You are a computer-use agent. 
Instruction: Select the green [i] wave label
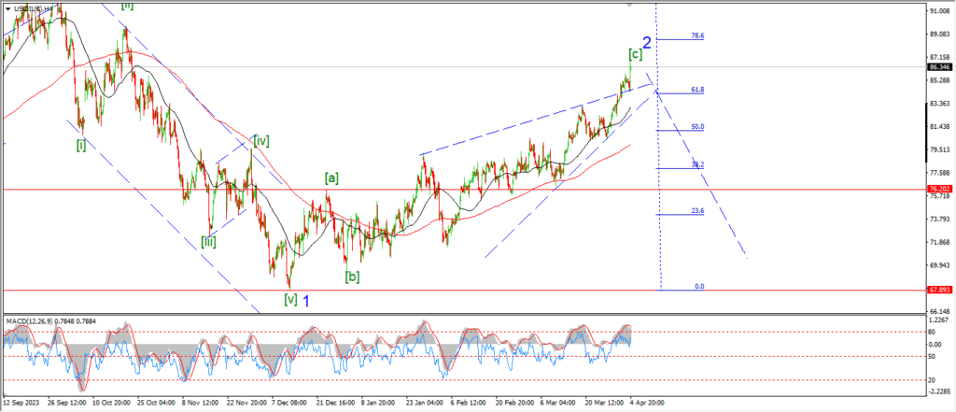coord(81,145)
